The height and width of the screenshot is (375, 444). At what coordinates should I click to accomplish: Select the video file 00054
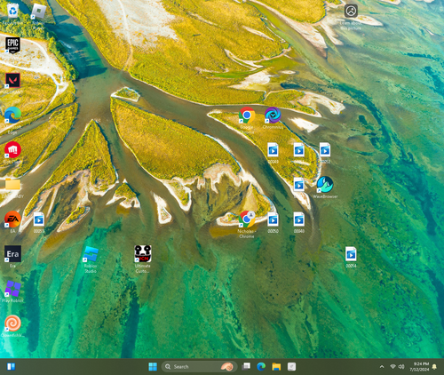click(x=351, y=254)
